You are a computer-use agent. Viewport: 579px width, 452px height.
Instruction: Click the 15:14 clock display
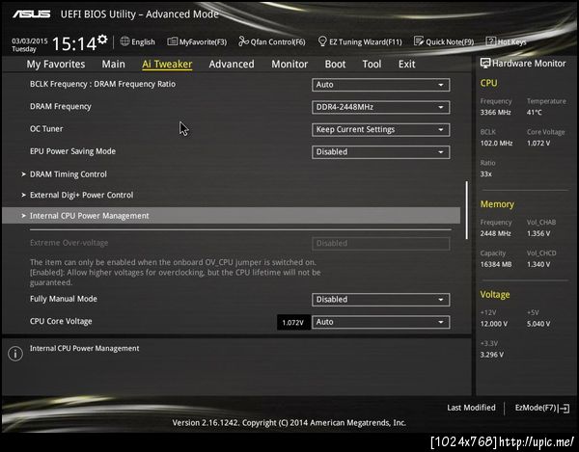pyautogui.click(x=74, y=44)
